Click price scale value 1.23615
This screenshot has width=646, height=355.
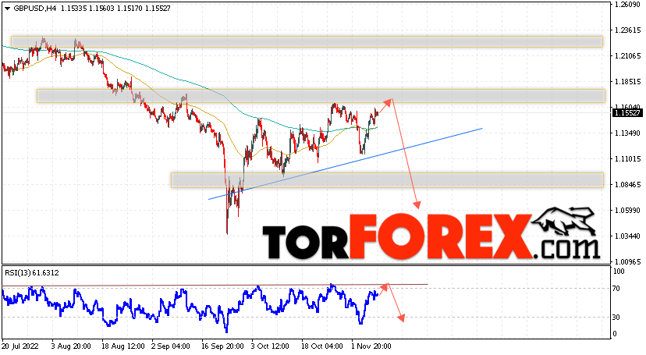[x=627, y=30]
